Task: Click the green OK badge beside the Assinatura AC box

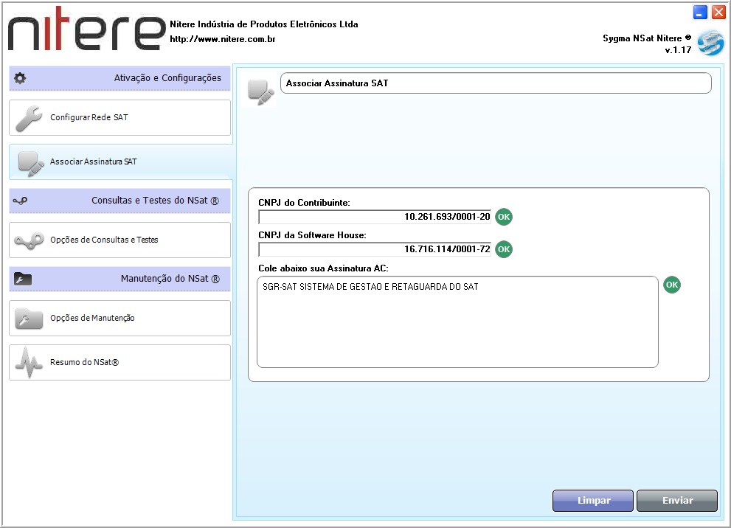Action: (672, 285)
